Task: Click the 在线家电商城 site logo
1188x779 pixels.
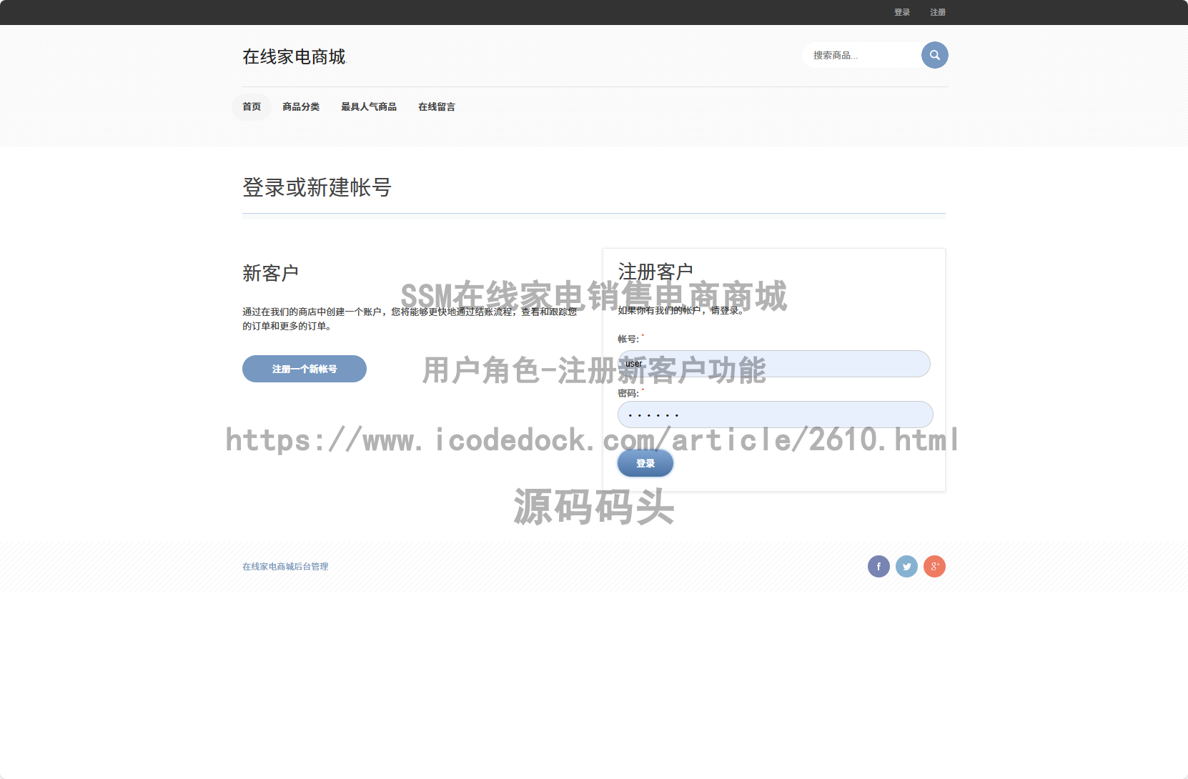Action: click(x=294, y=57)
